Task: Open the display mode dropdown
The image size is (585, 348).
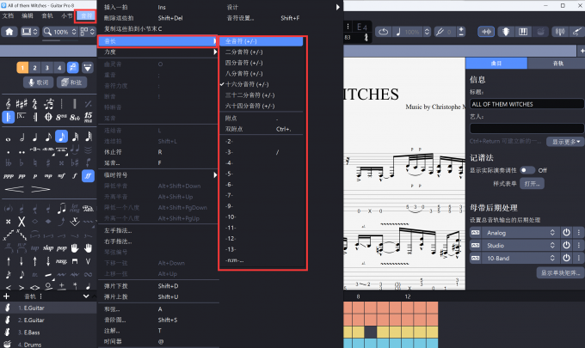Action: (29, 32)
